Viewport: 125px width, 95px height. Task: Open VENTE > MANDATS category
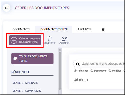point(25,83)
